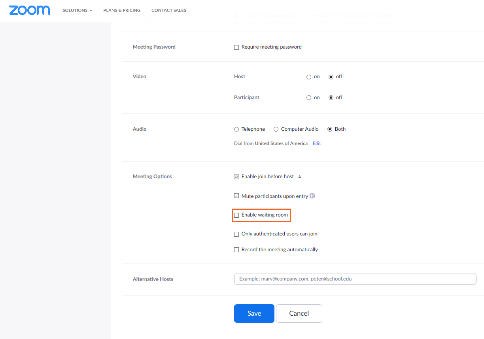Click the info icon after Mute participants upon entry
Screen dimensions: 484x339
[312, 196]
